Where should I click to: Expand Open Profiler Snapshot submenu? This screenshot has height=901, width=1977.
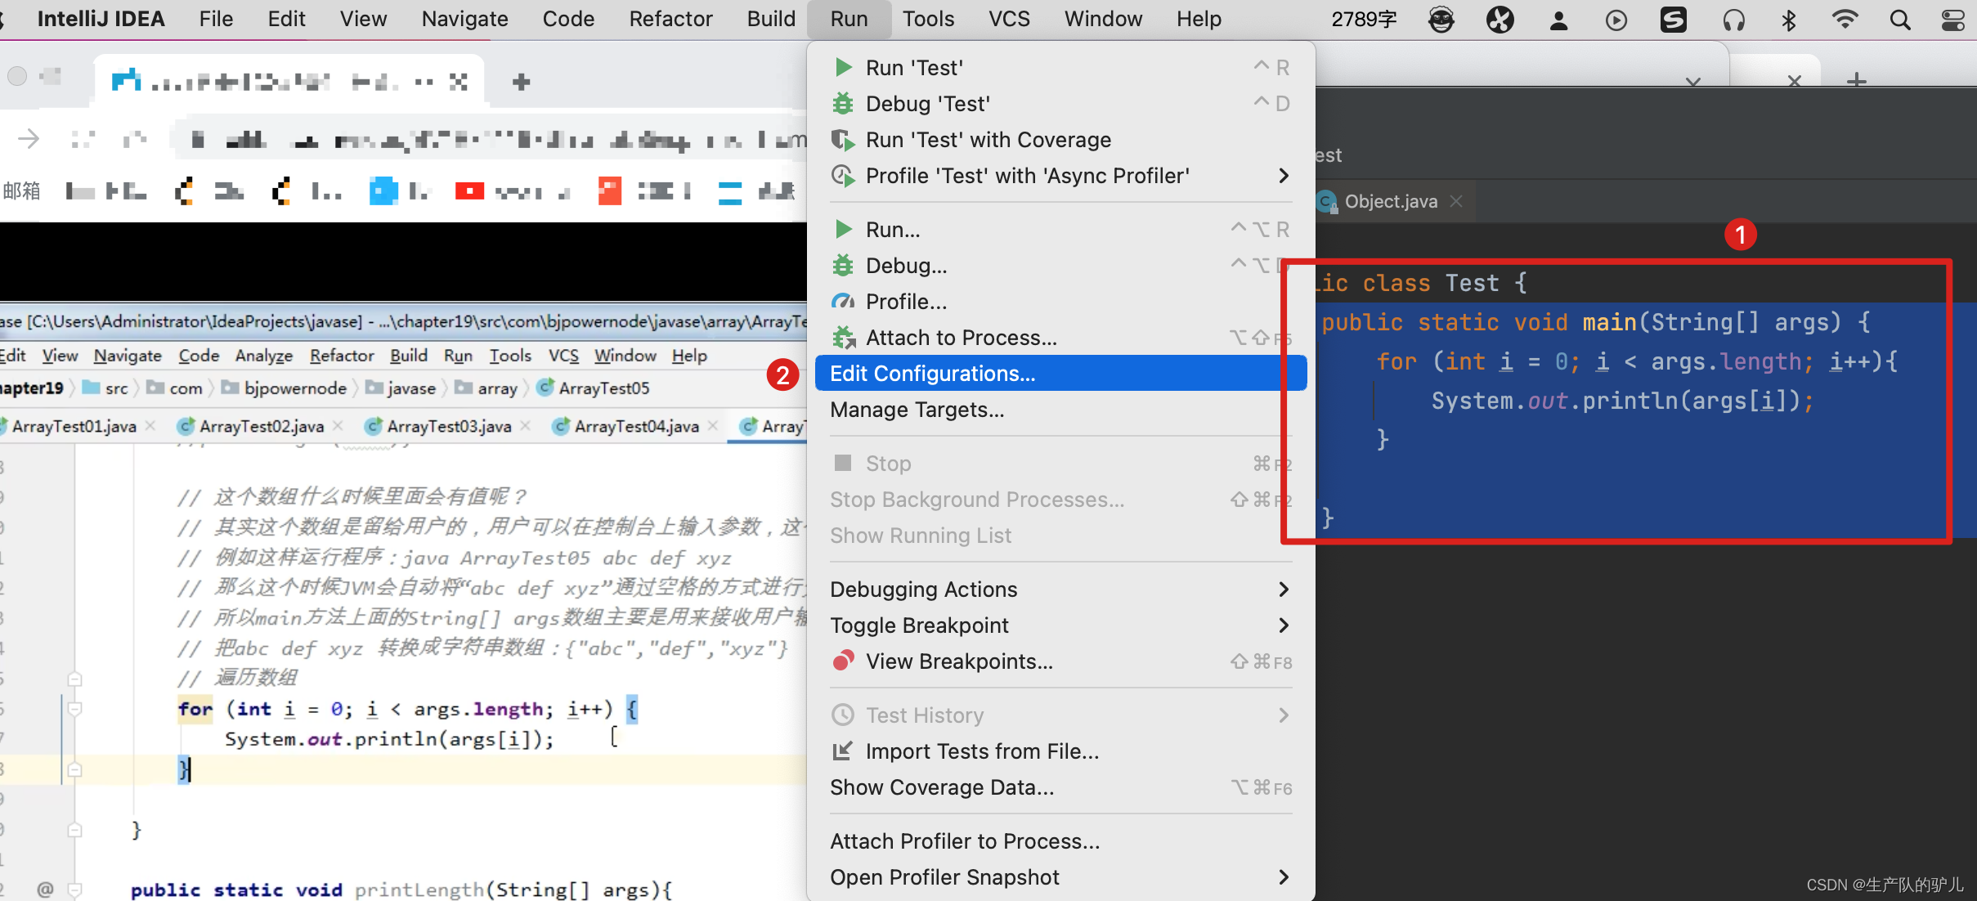(1283, 877)
